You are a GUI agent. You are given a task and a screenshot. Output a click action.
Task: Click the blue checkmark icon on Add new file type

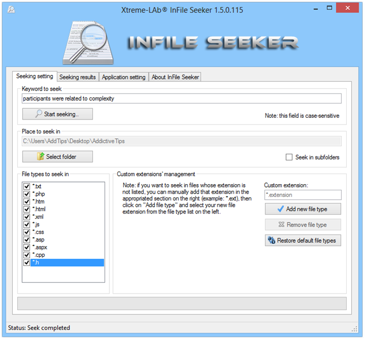tap(281, 209)
